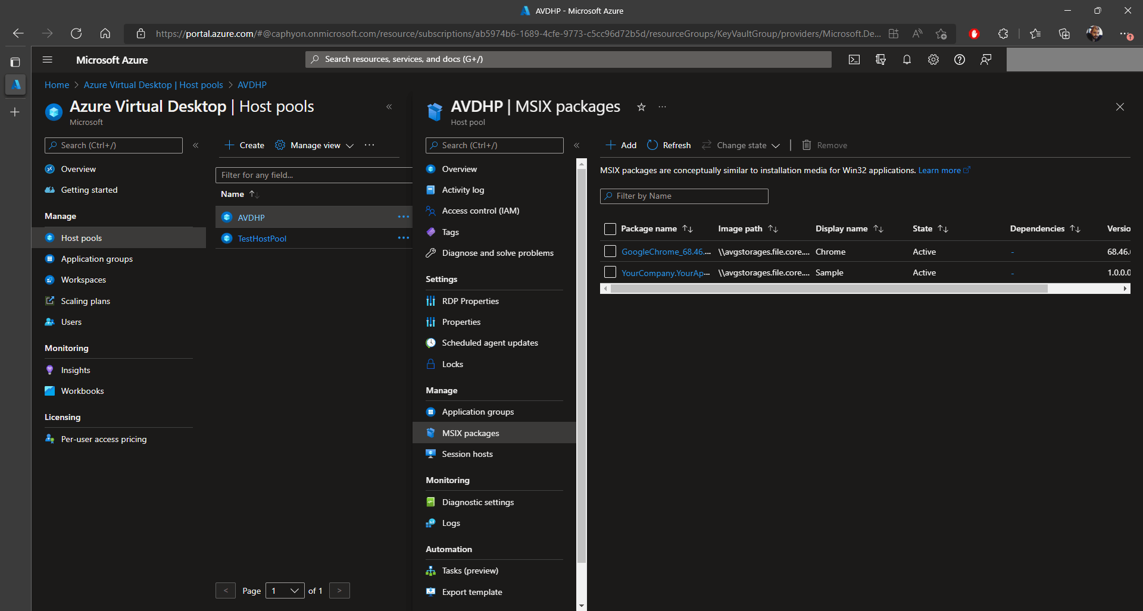This screenshot has height=611, width=1143.
Task: Favorite the AVDHP MSIX packages blade with star
Action: click(x=641, y=107)
